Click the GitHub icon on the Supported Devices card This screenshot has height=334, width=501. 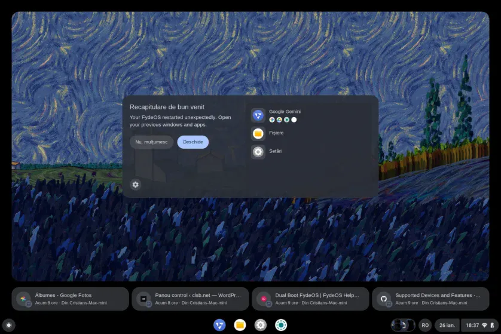[x=384, y=299]
